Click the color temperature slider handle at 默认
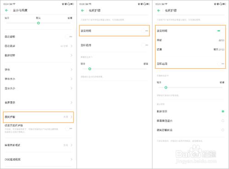The height and width of the screenshot is (169, 229). (x=38, y=23)
